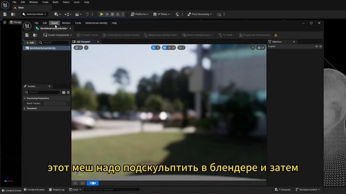Open the main editor Actor menu
The height and width of the screenshot is (194, 346).
[x=77, y=2]
